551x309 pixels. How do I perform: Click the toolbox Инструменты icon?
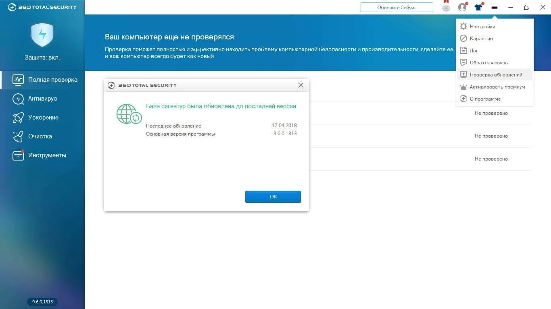click(18, 155)
